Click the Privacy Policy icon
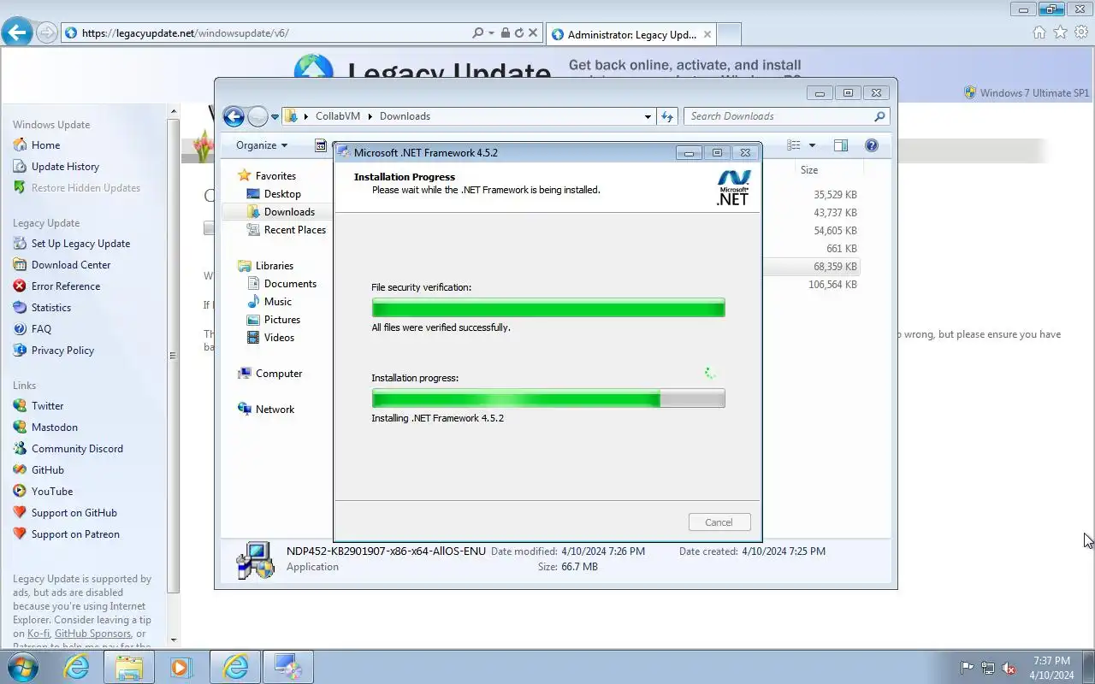1095x684 pixels. point(20,351)
